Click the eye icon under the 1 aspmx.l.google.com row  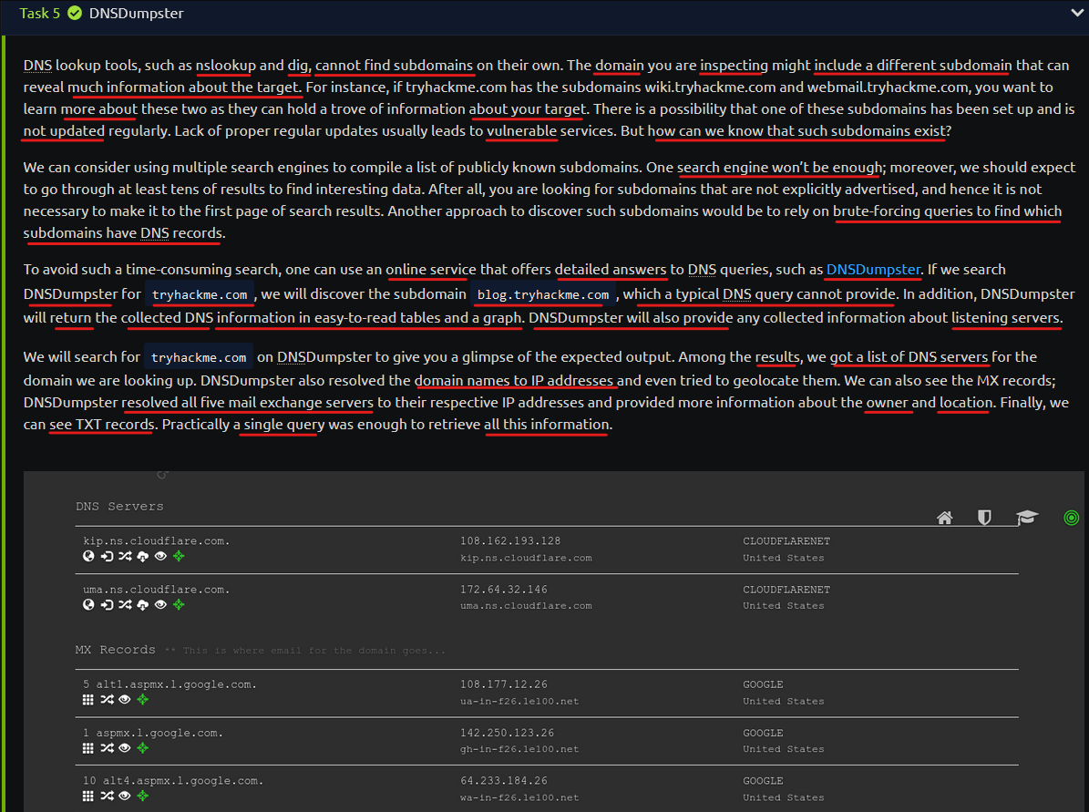[x=124, y=748]
